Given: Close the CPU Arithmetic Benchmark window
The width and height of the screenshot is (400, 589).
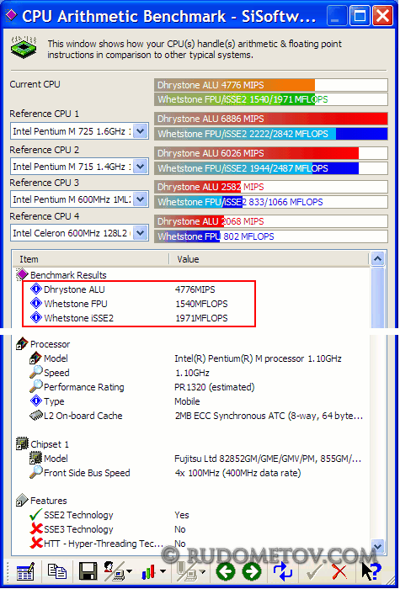Looking at the screenshot, I should 383,16.
